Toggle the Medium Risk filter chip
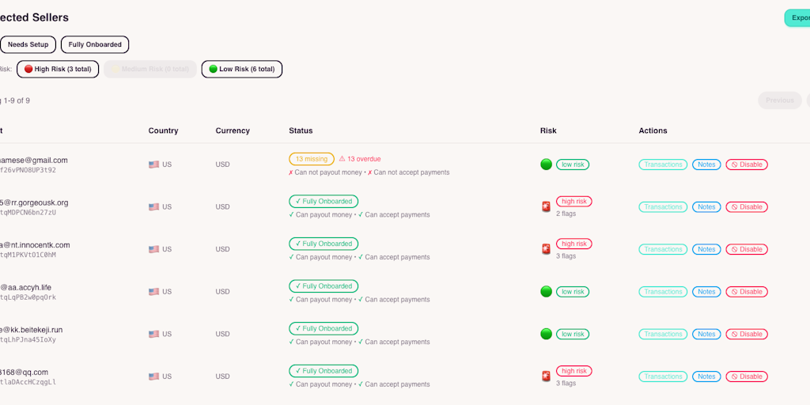Viewport: 810px width, 405px height. click(150, 70)
